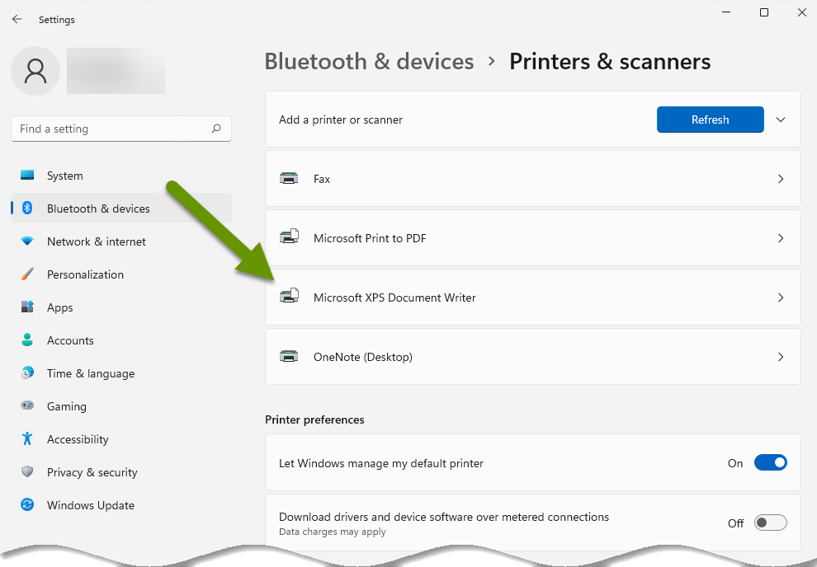Open Windows Update label in the sidebar

91,506
